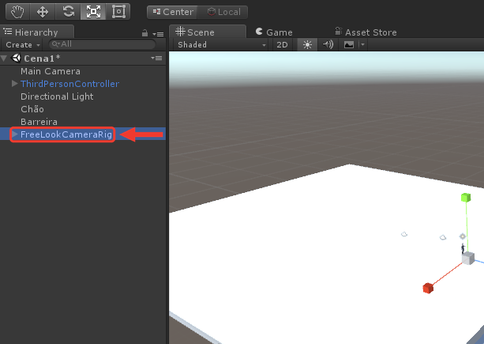Collapse the Cena1 scene foldout
The height and width of the screenshot is (344, 484).
4,58
